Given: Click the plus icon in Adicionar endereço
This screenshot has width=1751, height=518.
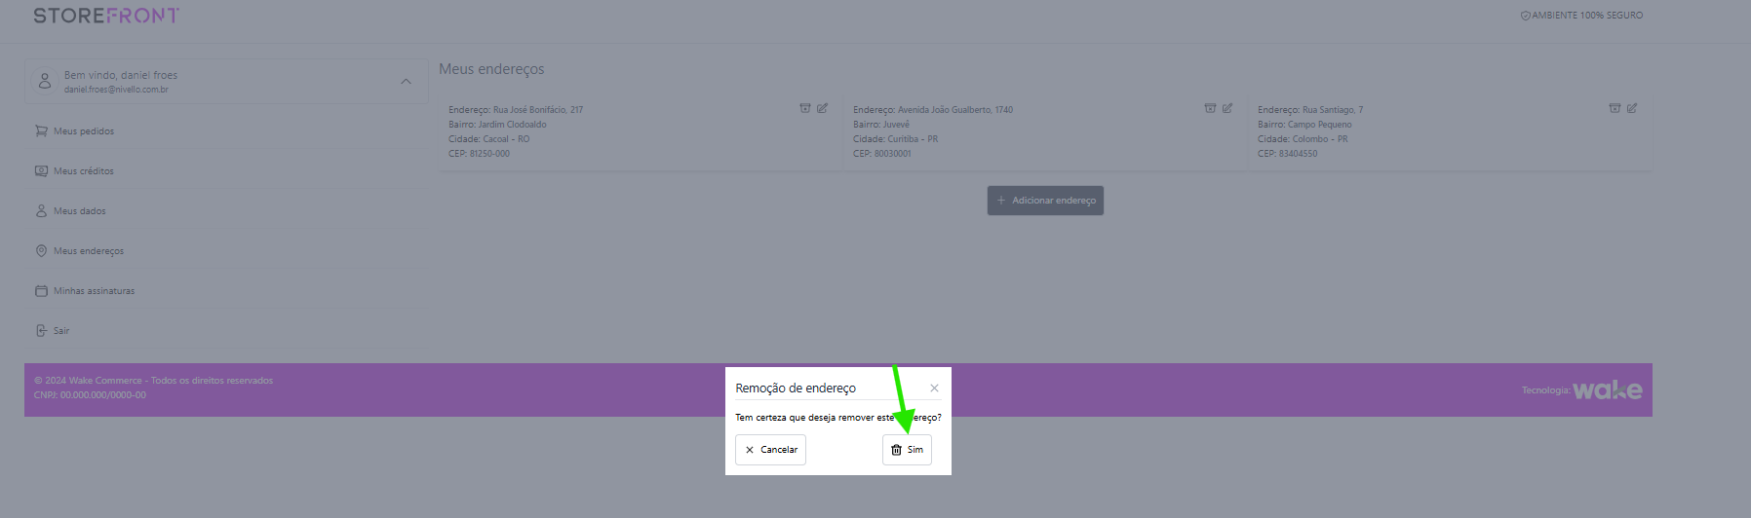Looking at the screenshot, I should point(1001,201).
